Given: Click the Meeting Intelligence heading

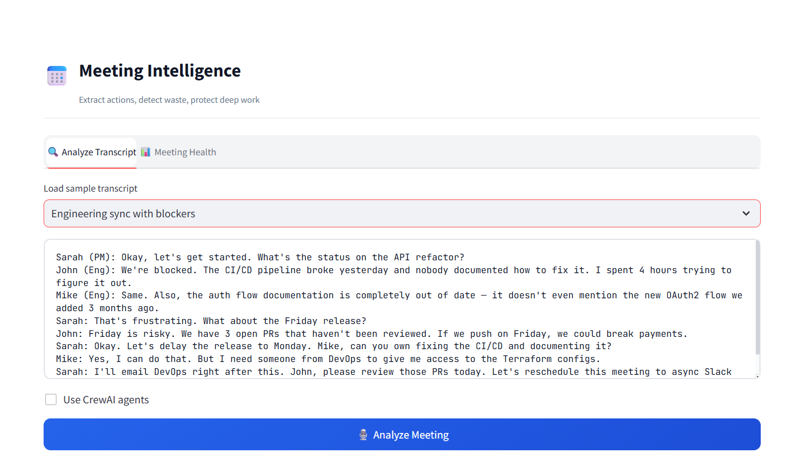Looking at the screenshot, I should [x=160, y=71].
